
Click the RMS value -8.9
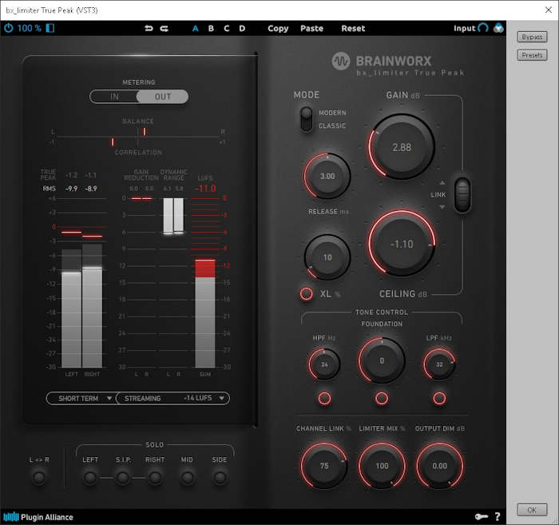click(91, 189)
